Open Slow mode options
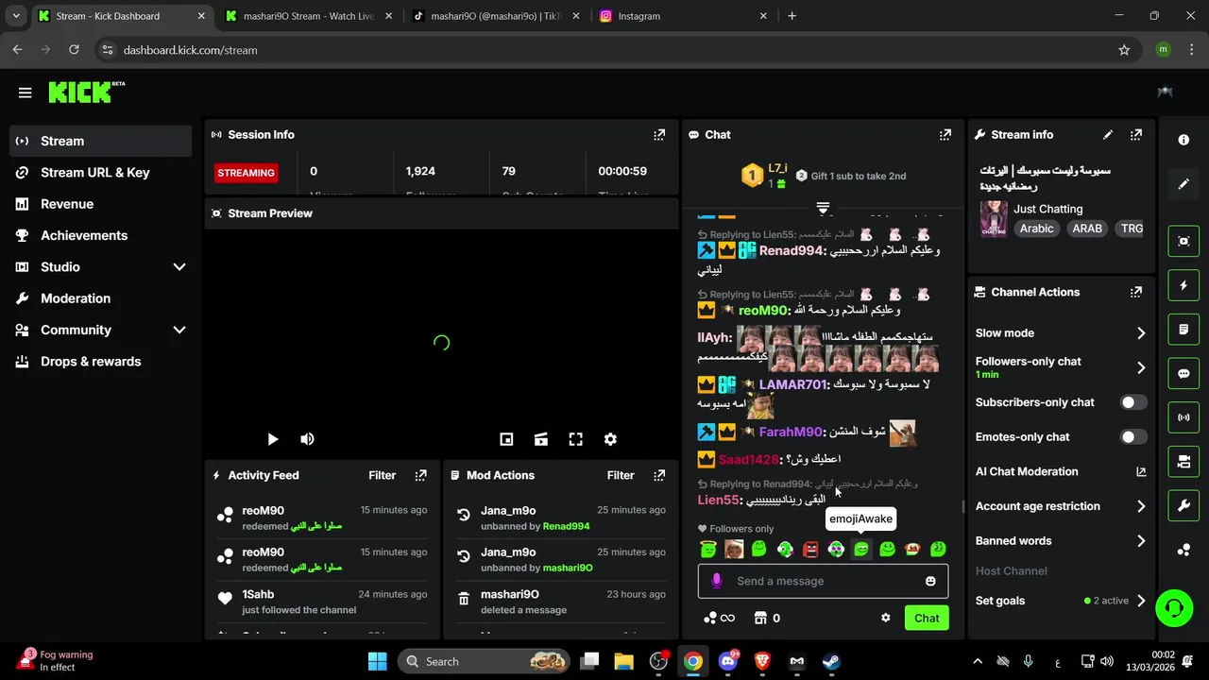Viewport: 1209px width, 680px height. [1061, 333]
